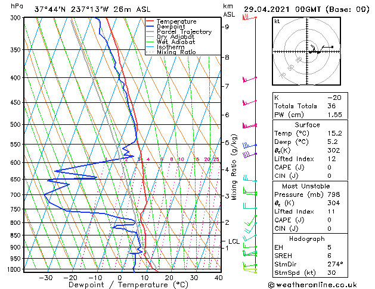Image resolution: width=375 pixels, height=289 pixels.
Task: Click the 'StmSpd (kt)' value 30
Action: (331, 272)
